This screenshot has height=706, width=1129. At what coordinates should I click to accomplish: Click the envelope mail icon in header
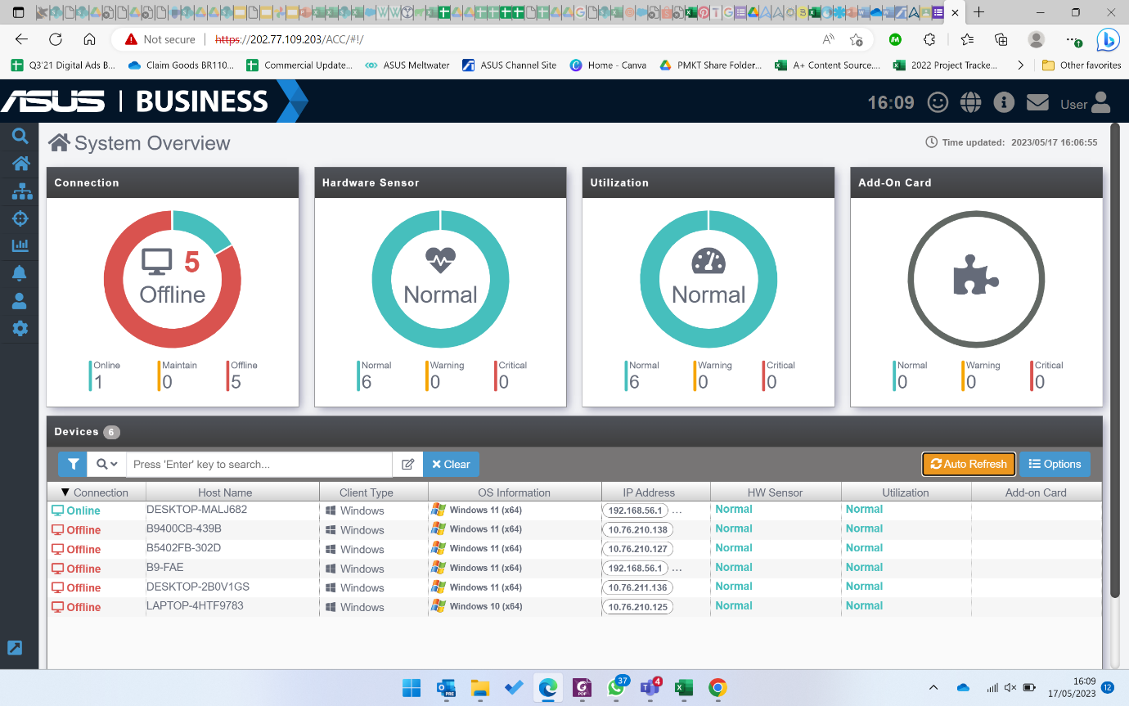coord(1037,102)
